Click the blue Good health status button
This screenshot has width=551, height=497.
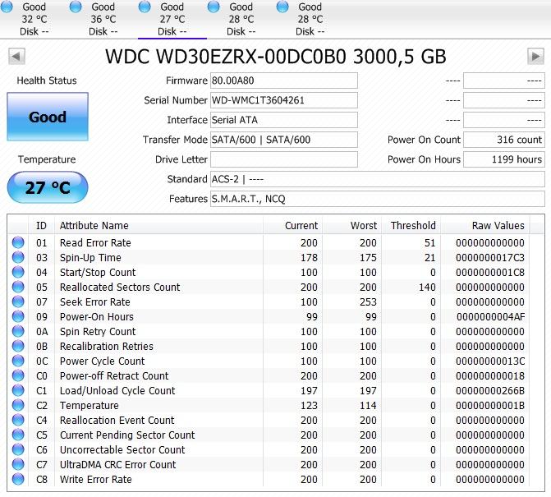[48, 117]
